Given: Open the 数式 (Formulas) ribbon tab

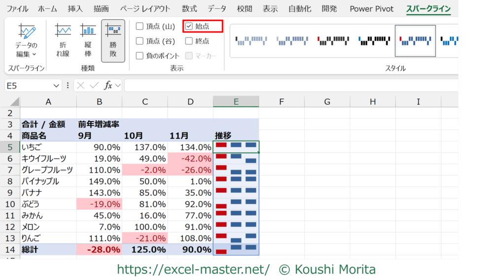Looking at the screenshot, I should coord(189,9).
